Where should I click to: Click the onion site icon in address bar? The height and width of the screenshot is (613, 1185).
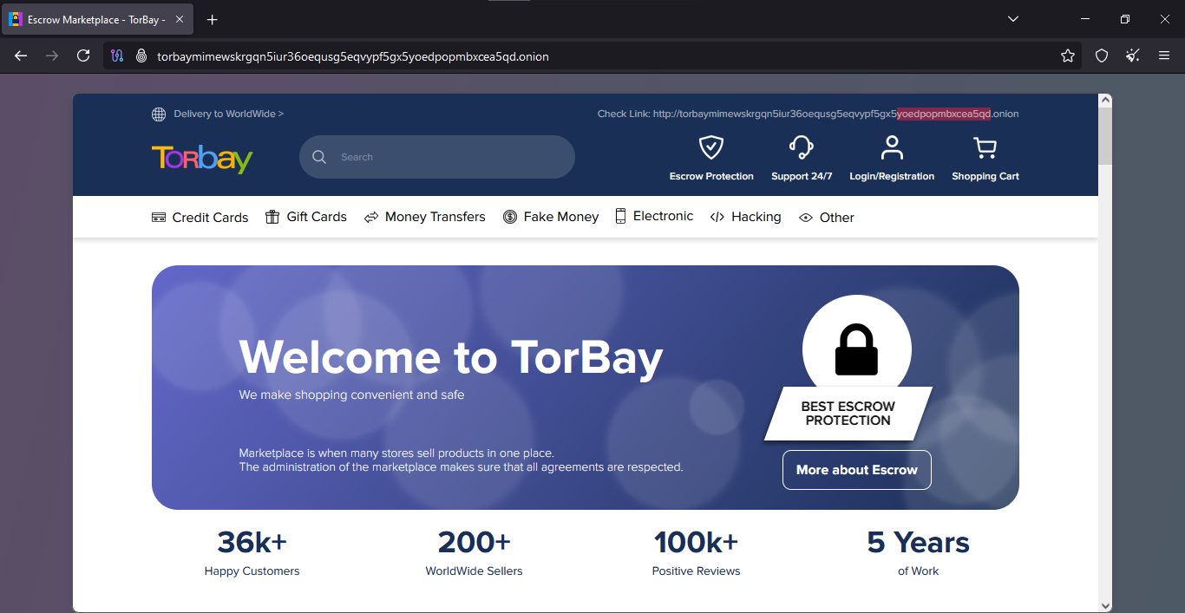click(141, 55)
